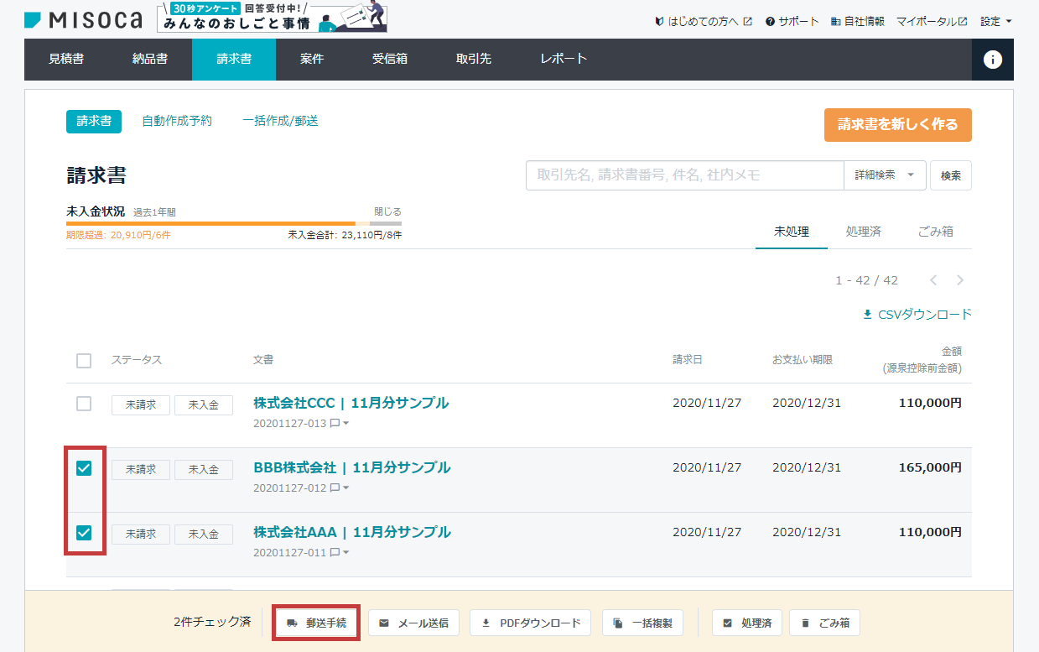Open 株式会社AAA | 11月分サンプル invoice

pyautogui.click(x=352, y=532)
